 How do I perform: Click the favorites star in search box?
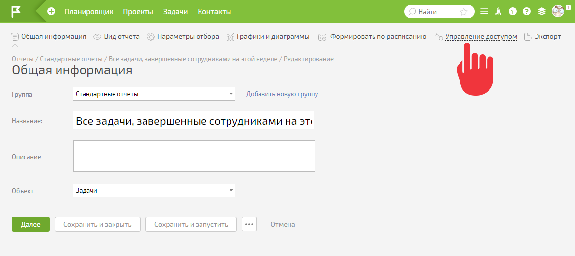point(464,12)
